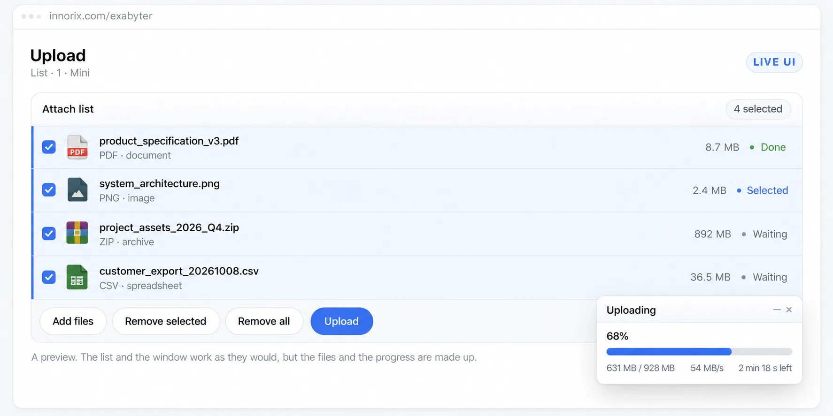This screenshot has width=833, height=416.
Task: Uncheck the product_specification_v3.pdf checkbox
Action: [x=49, y=147]
